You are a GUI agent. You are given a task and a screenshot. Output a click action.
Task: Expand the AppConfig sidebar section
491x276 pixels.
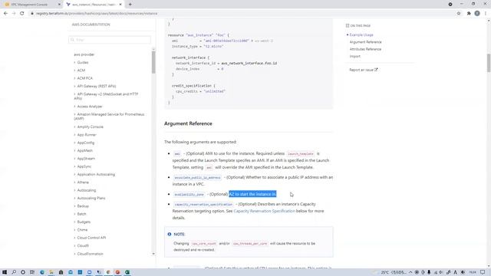[x=85, y=143]
